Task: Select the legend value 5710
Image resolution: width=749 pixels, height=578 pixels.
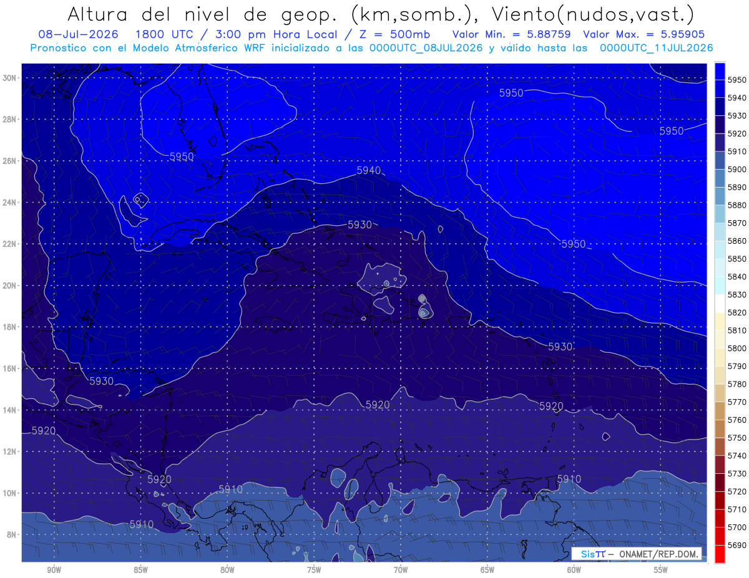Action: point(737,509)
